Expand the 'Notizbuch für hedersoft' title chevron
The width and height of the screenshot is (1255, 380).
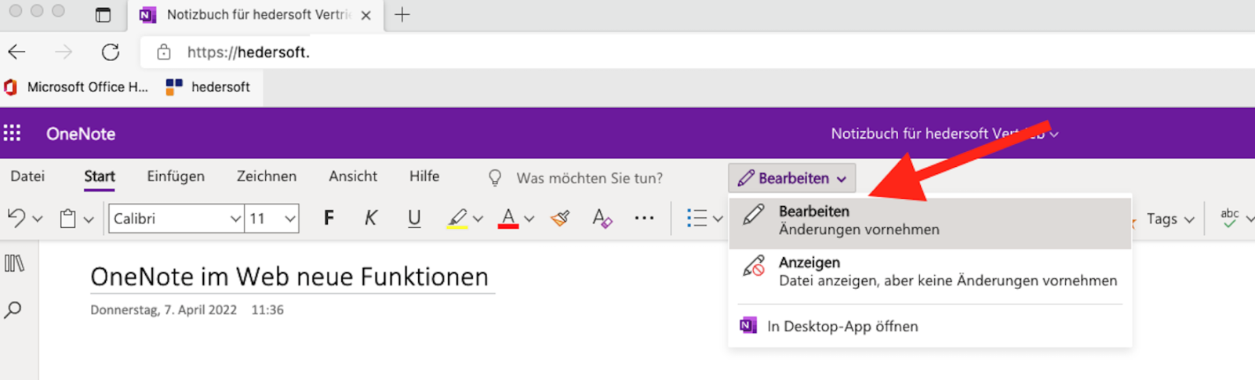(1054, 135)
